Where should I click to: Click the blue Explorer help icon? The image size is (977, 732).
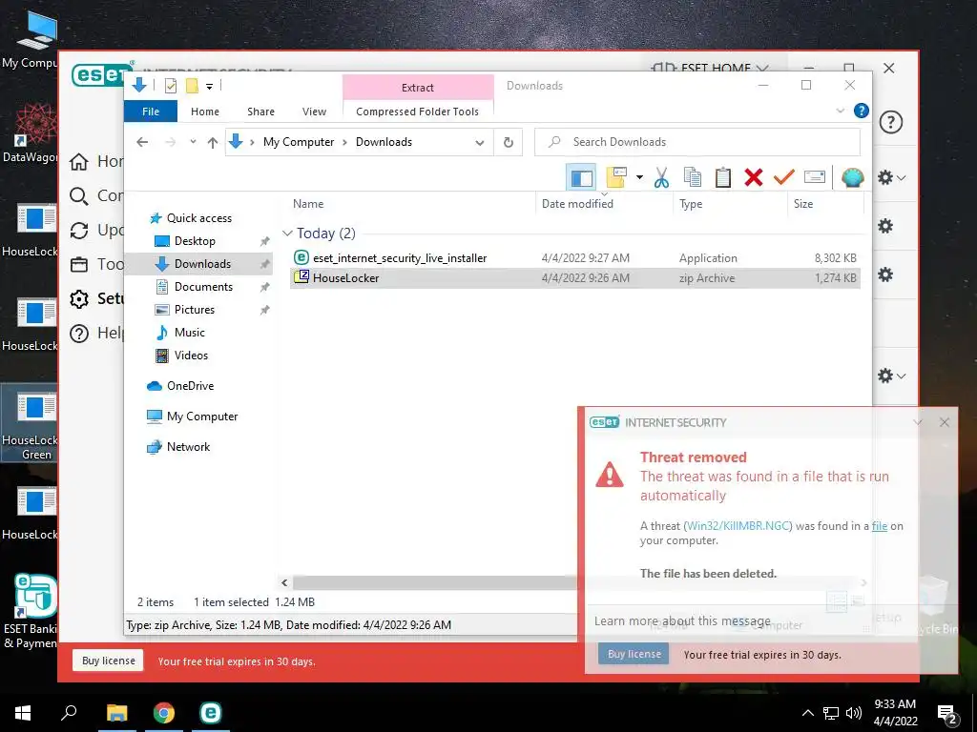[x=862, y=111]
